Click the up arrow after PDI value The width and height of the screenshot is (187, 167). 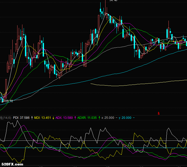32,118
